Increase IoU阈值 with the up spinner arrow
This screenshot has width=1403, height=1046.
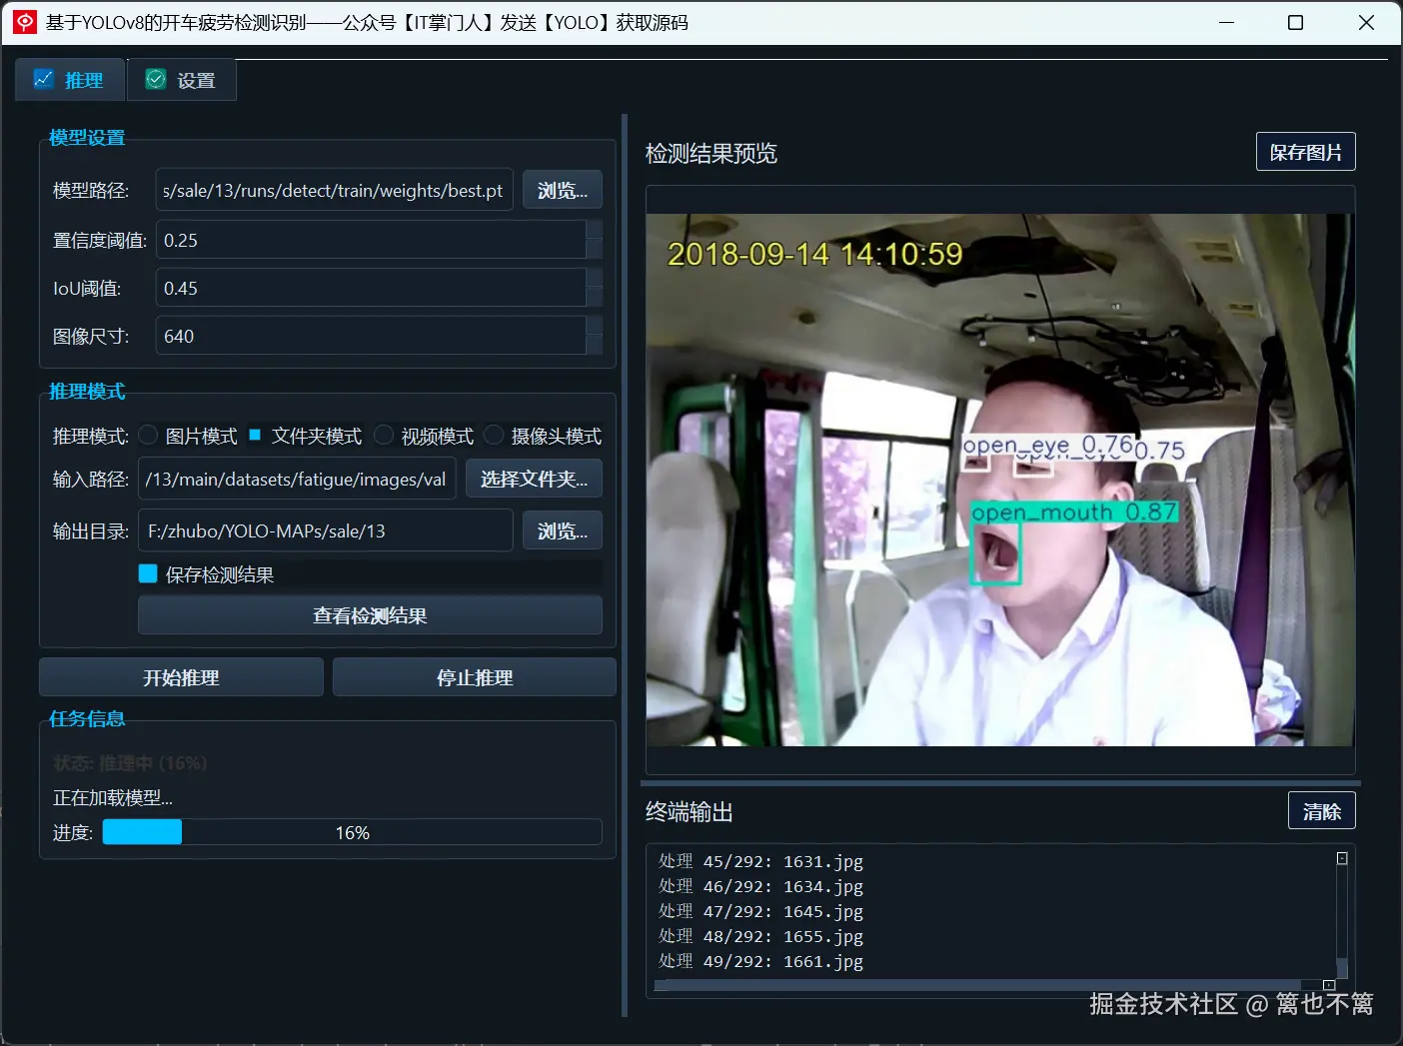click(x=594, y=278)
